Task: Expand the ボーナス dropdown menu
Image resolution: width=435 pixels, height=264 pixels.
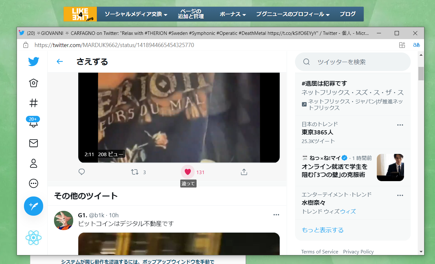Action: tap(233, 14)
